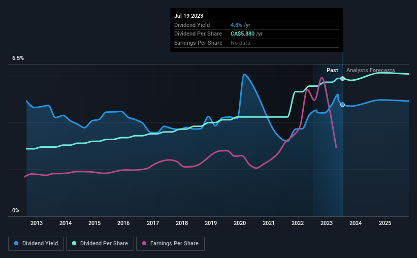
Task: Click the 2025 x-axis label
Action: tap(385, 223)
